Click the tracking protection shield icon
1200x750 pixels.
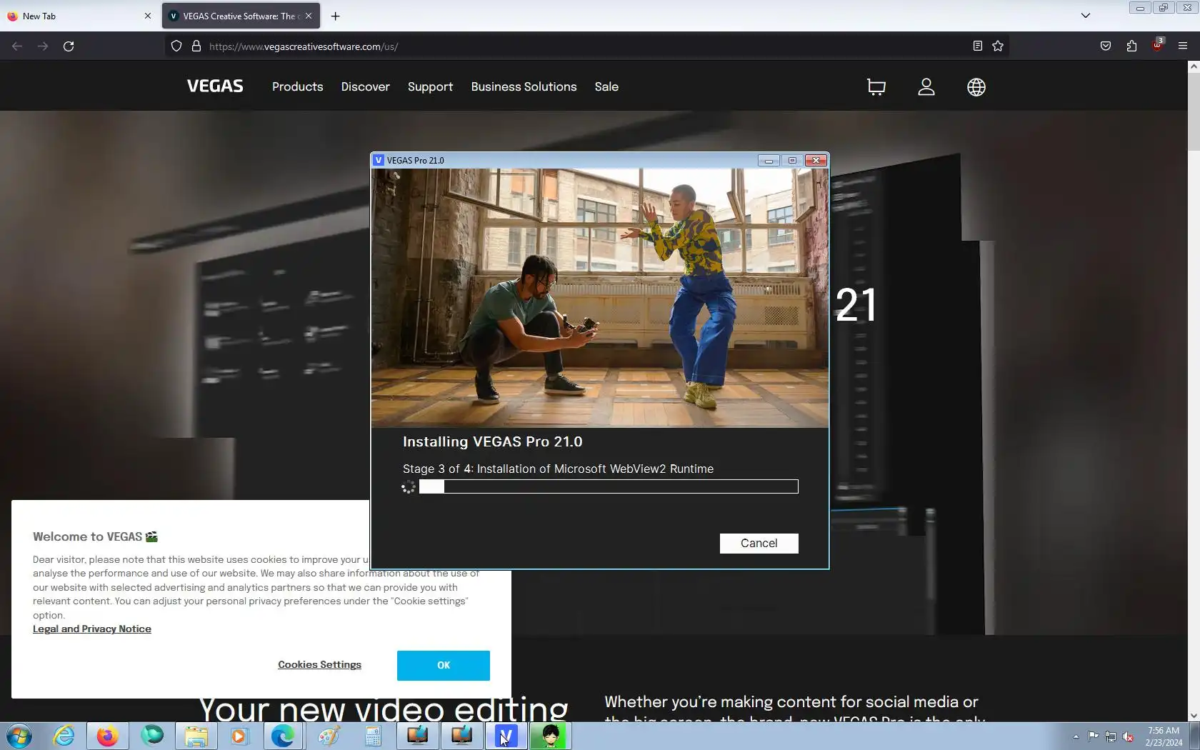pos(176,46)
